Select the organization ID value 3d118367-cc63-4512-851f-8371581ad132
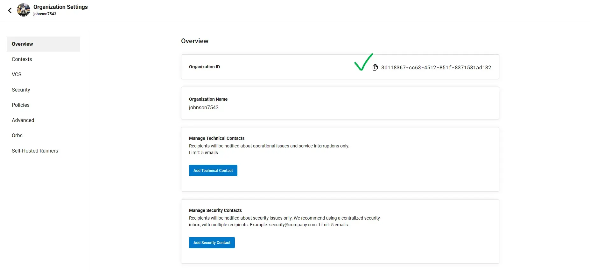Image resolution: width=590 pixels, height=272 pixels. coord(436,68)
